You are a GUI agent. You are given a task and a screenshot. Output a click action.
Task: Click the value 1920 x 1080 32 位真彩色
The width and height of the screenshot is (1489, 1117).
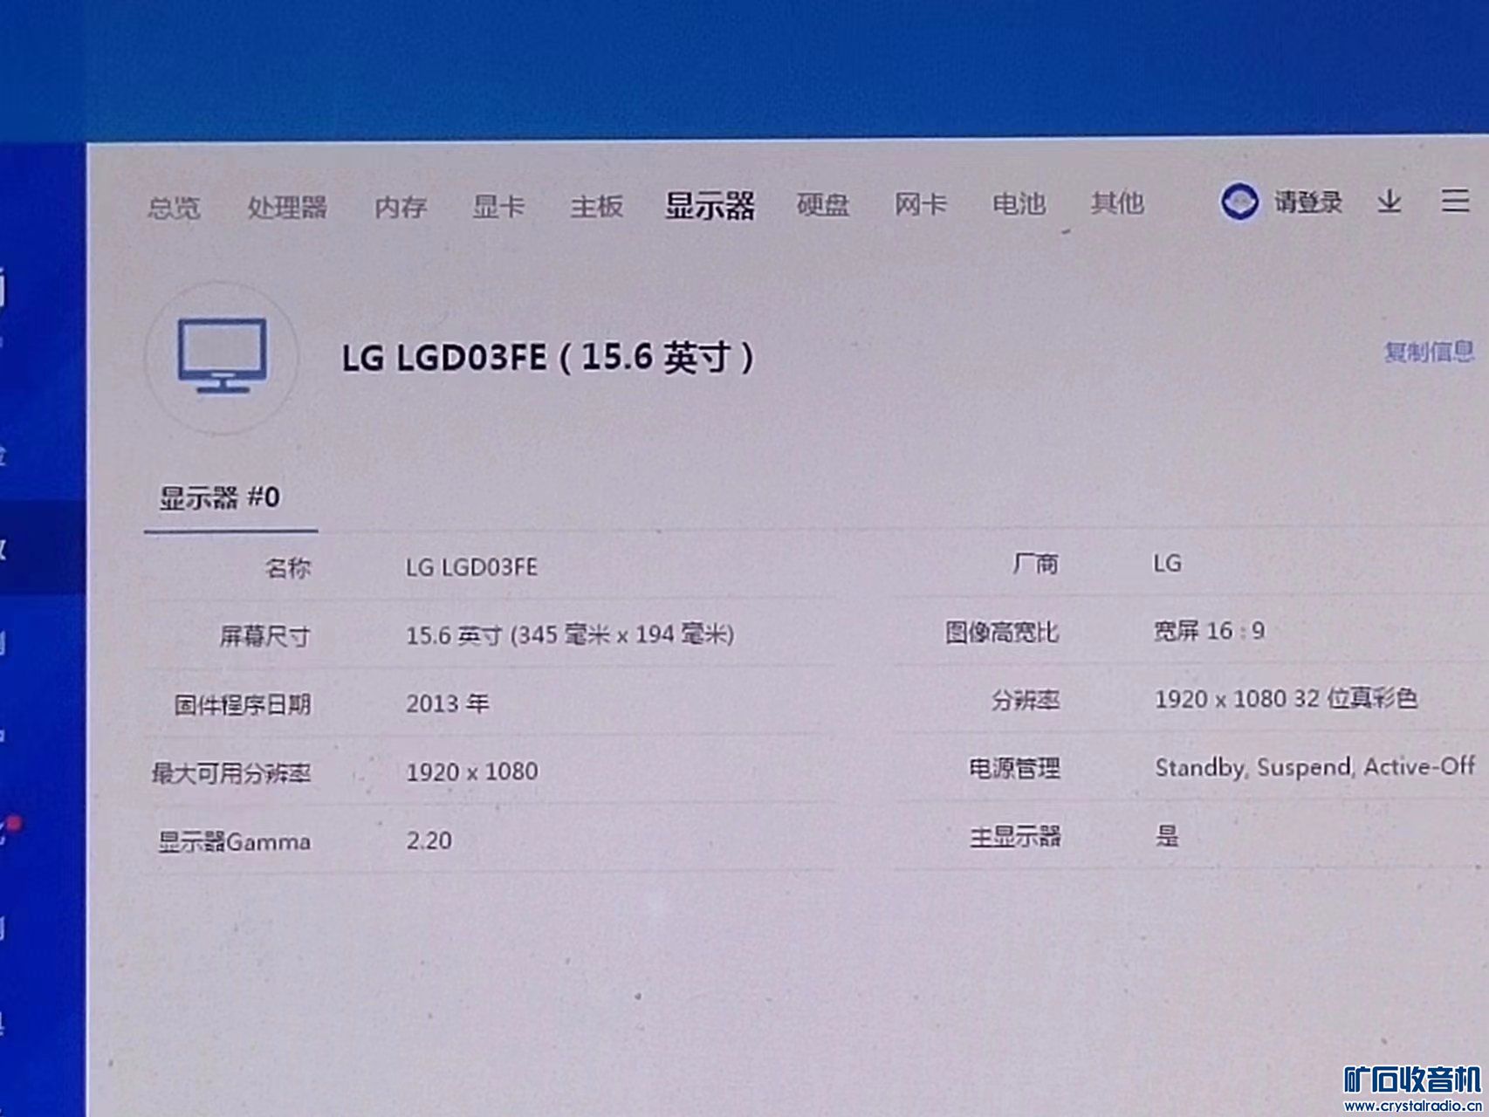pyautogui.click(x=1286, y=698)
